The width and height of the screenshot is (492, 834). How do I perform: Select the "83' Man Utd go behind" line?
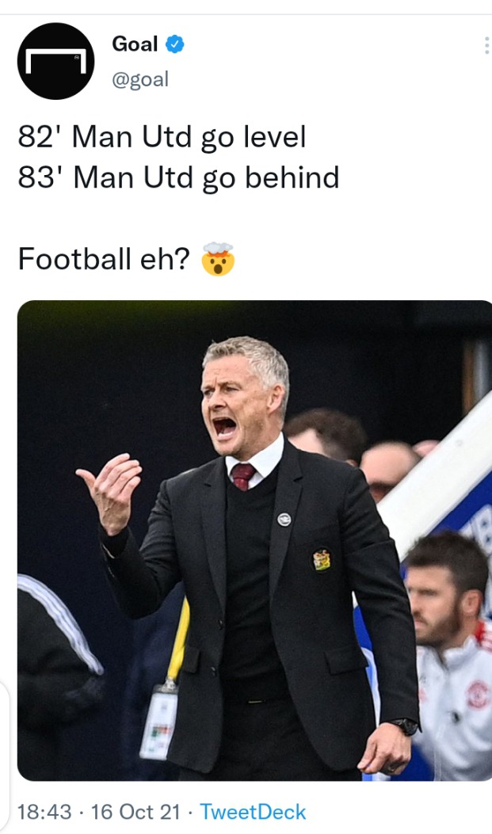pyautogui.click(x=178, y=177)
